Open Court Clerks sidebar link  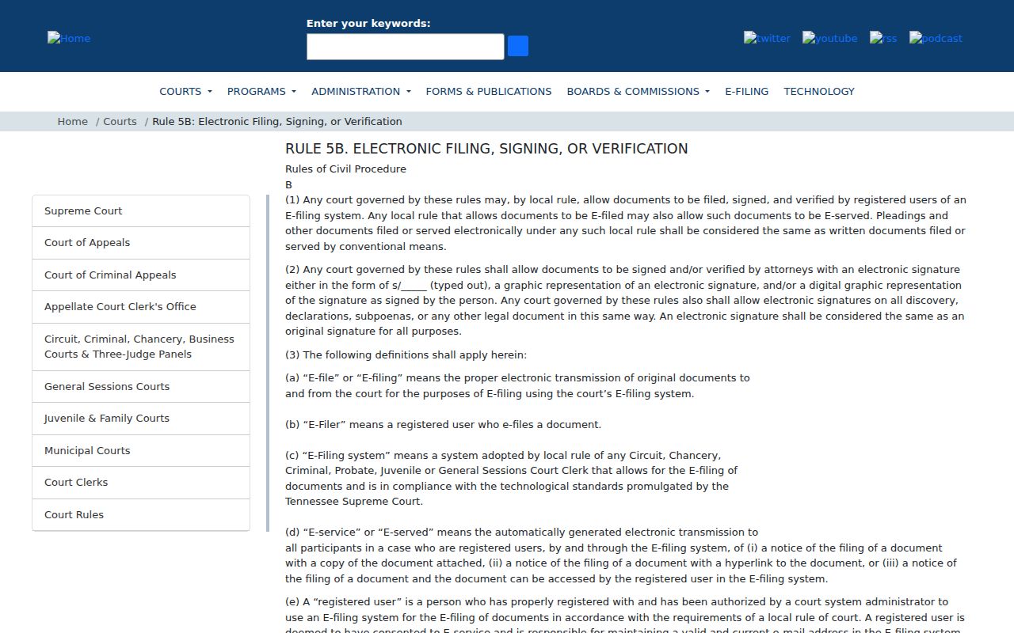point(141,483)
